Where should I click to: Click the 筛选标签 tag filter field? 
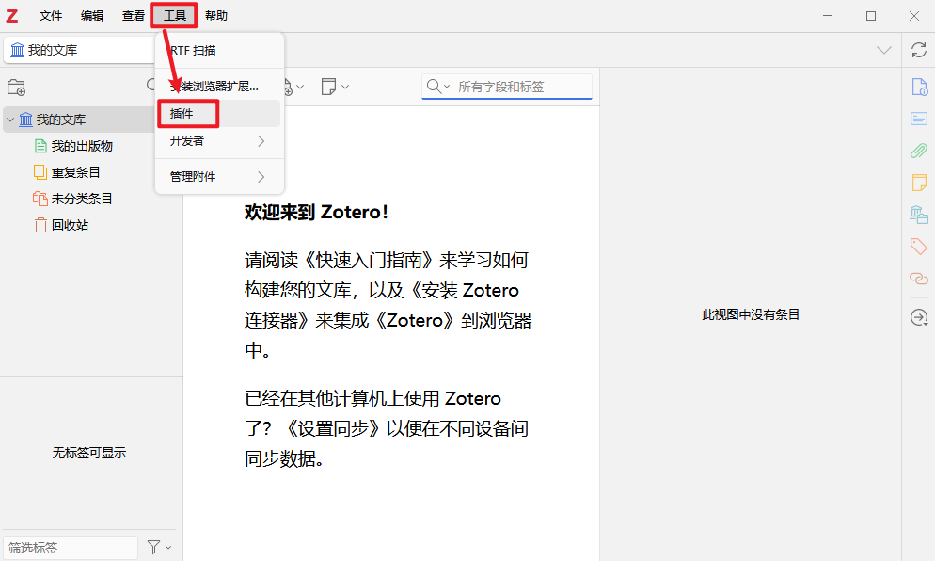71,547
